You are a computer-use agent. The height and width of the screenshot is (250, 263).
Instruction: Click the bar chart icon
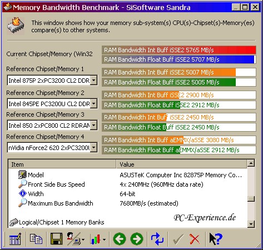click(96, 239)
